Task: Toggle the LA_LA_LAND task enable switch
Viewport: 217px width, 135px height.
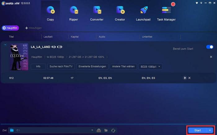Action: (x=210, y=47)
